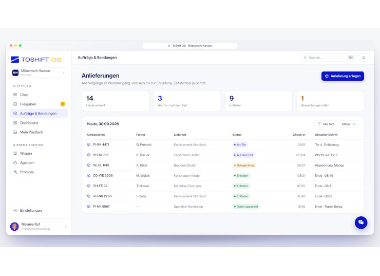Open the Chat section icon
380x276 pixels.
pyautogui.click(x=15, y=95)
